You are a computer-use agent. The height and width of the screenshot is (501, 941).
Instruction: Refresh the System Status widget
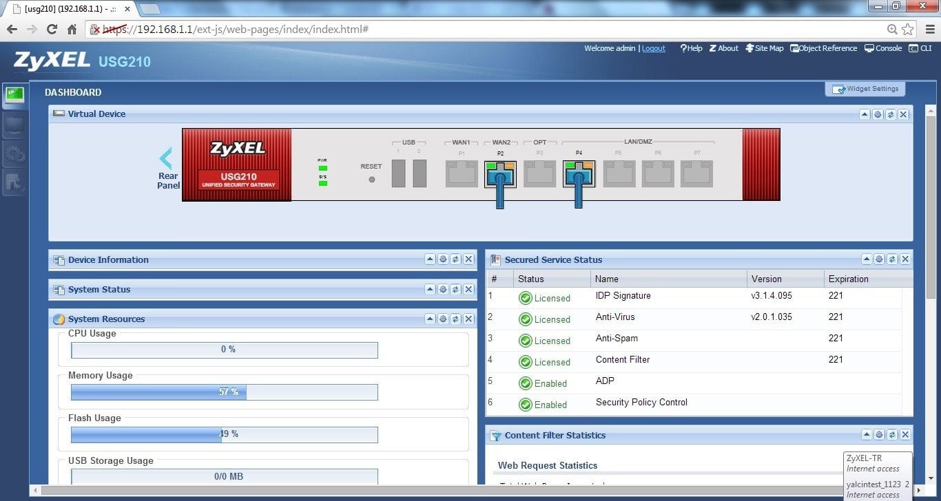click(x=455, y=289)
